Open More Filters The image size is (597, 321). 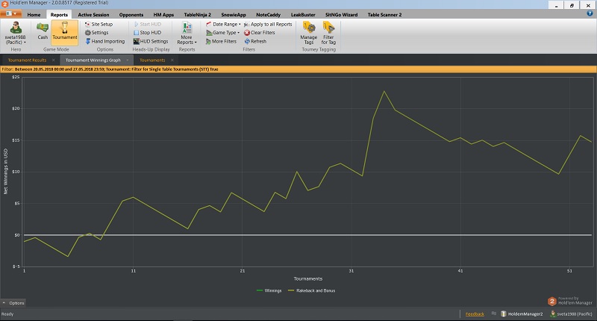221,41
